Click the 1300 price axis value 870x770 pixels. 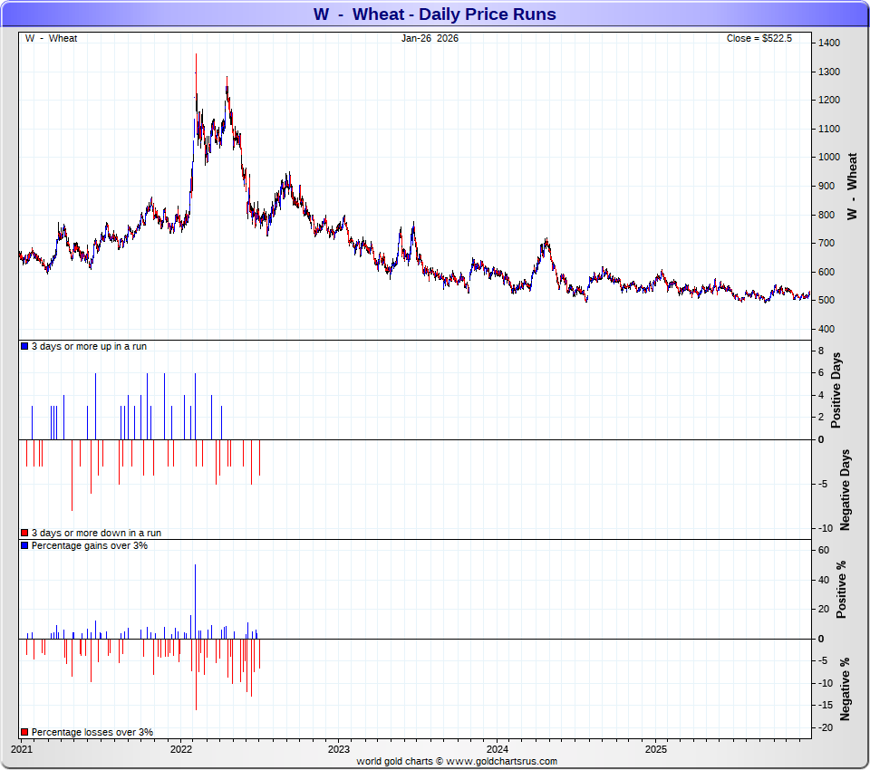[x=829, y=72]
